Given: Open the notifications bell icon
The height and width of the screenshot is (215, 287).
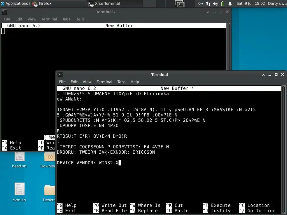Looking at the screenshot, I should click(230, 3).
